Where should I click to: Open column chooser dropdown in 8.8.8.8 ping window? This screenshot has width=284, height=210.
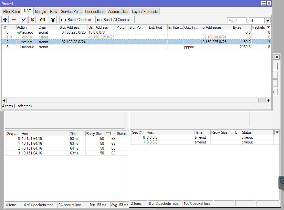(277, 132)
